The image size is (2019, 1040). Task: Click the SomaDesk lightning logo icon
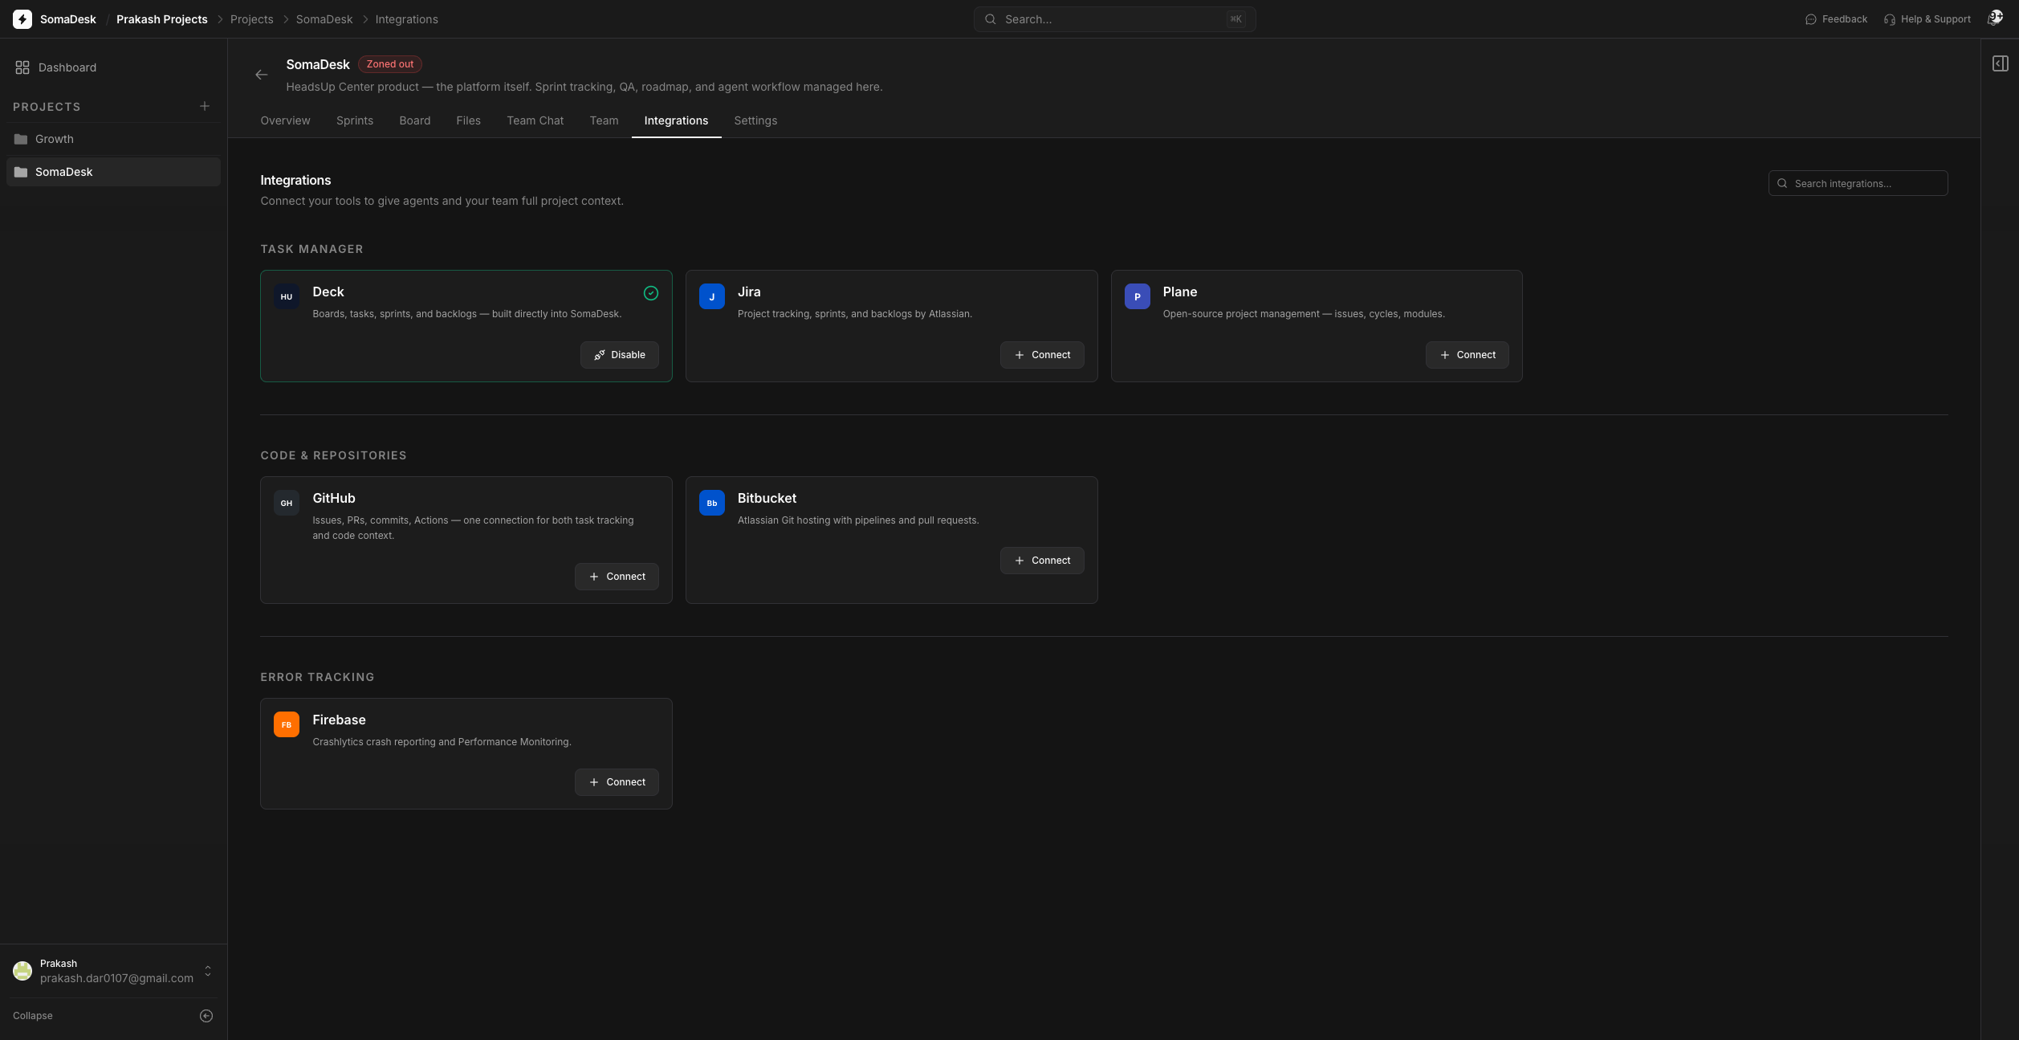coord(22,19)
